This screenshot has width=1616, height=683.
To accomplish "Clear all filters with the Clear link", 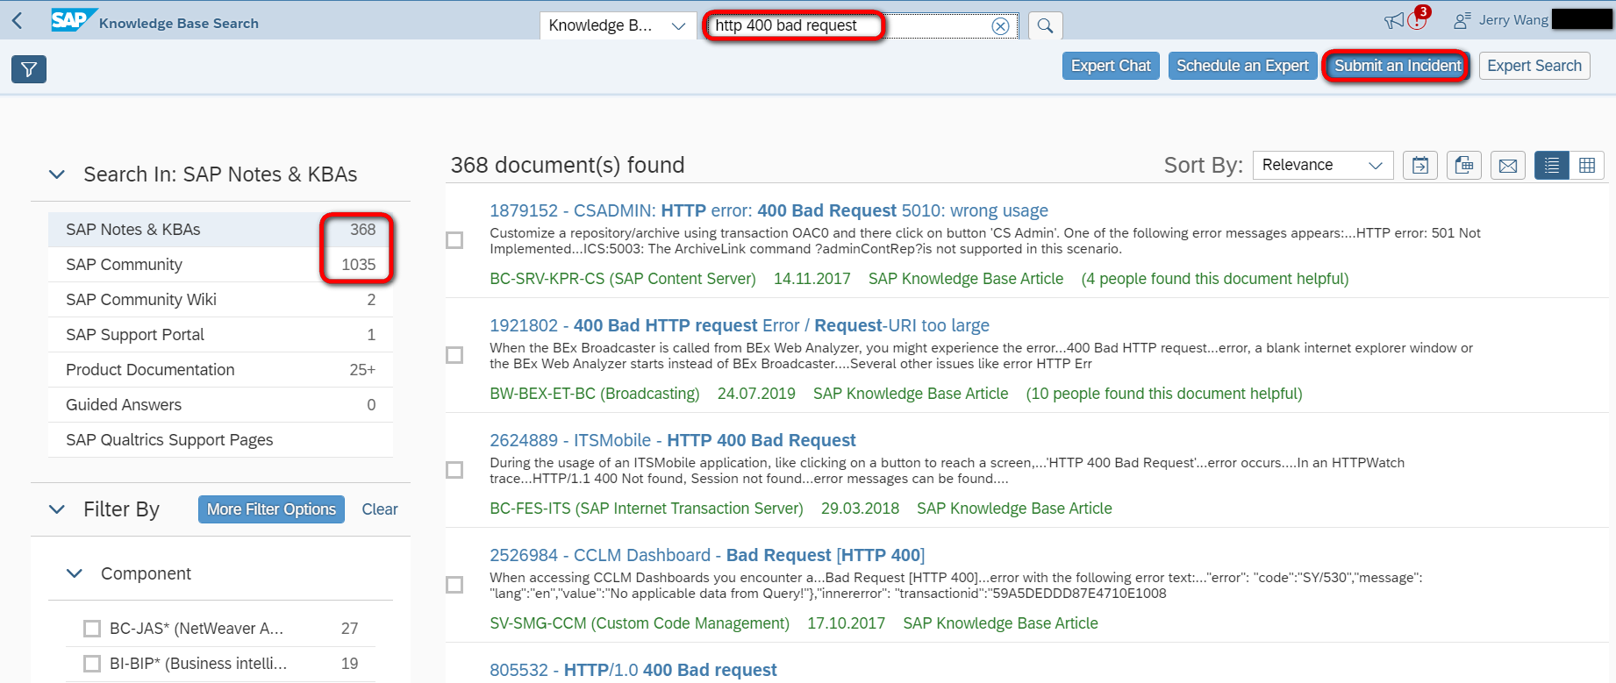I will pos(380,509).
